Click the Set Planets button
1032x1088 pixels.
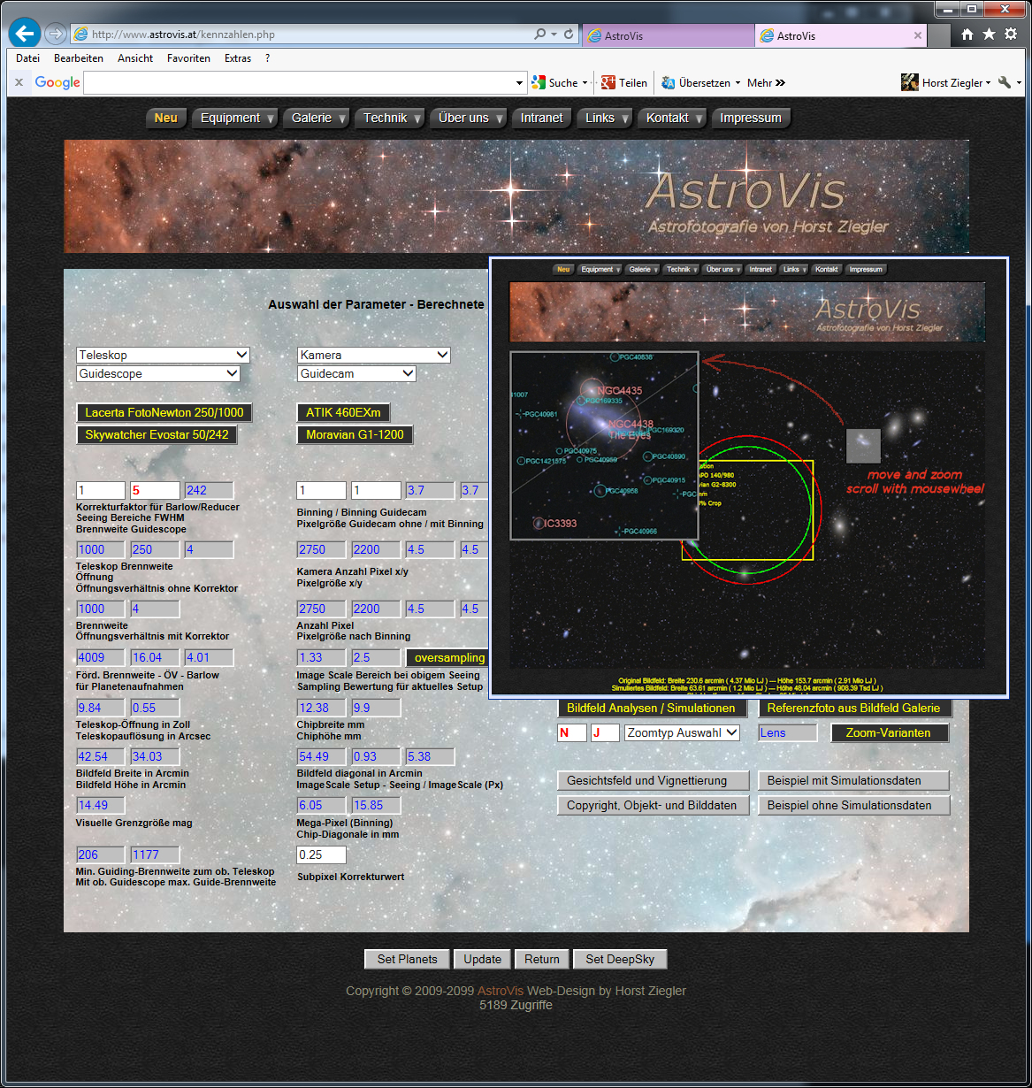[407, 959]
